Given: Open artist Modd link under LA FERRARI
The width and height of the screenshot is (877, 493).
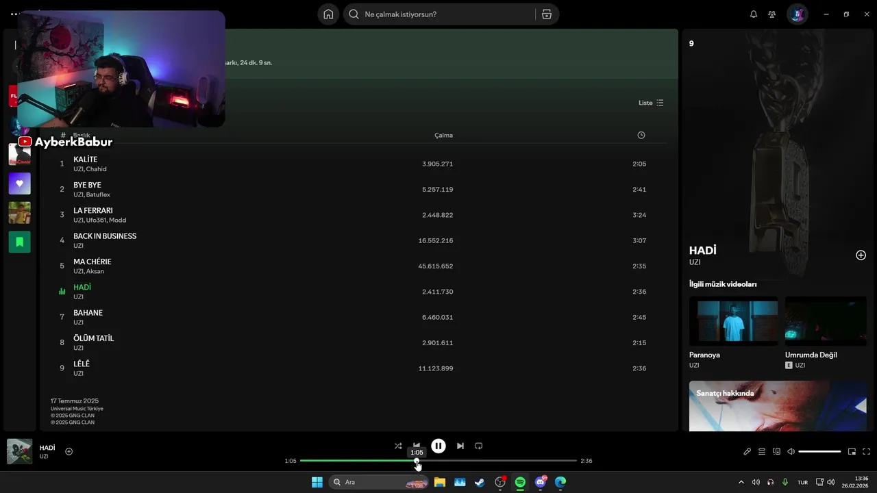Looking at the screenshot, I should tap(118, 220).
